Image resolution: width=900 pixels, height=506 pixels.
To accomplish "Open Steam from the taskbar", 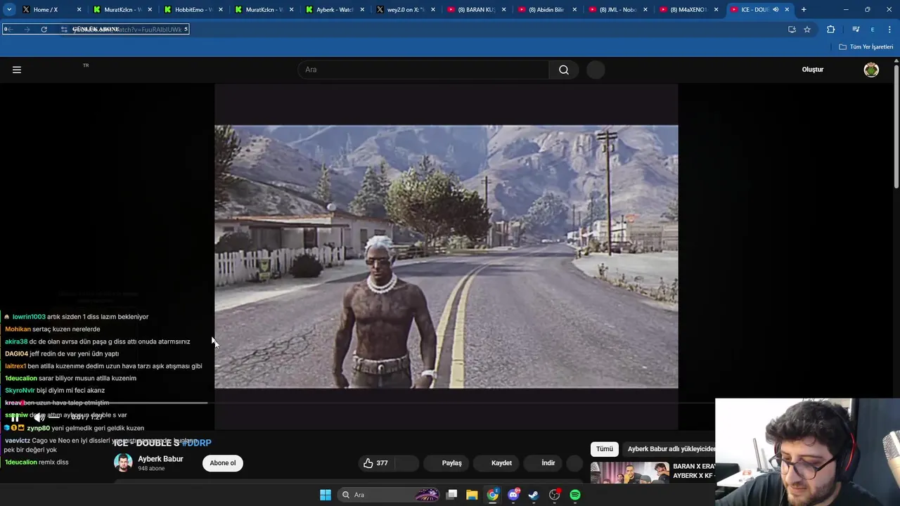I will (534, 495).
